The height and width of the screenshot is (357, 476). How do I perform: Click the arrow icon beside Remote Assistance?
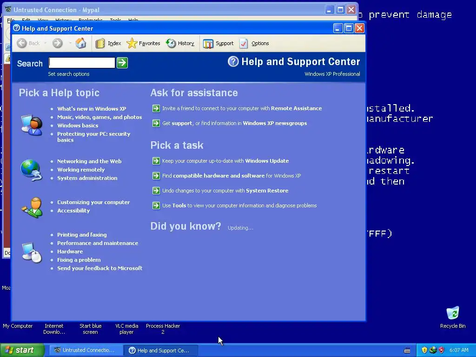pos(156,108)
